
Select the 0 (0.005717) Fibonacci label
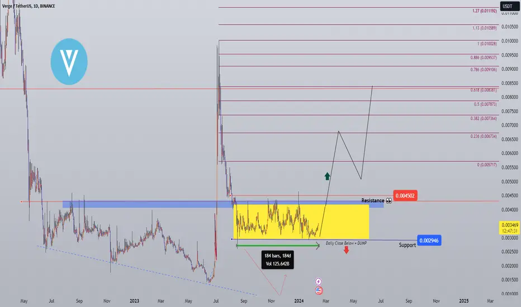487,165
